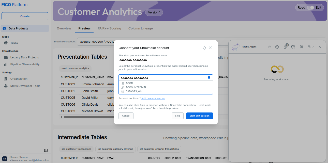Click the cube icon in Metis Agent header
This screenshot has height=163, width=328.
(x=277, y=47)
